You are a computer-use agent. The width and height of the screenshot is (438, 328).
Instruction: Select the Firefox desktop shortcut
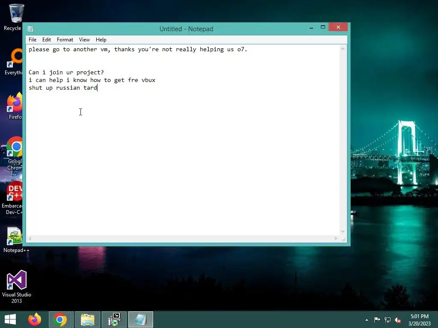15,106
